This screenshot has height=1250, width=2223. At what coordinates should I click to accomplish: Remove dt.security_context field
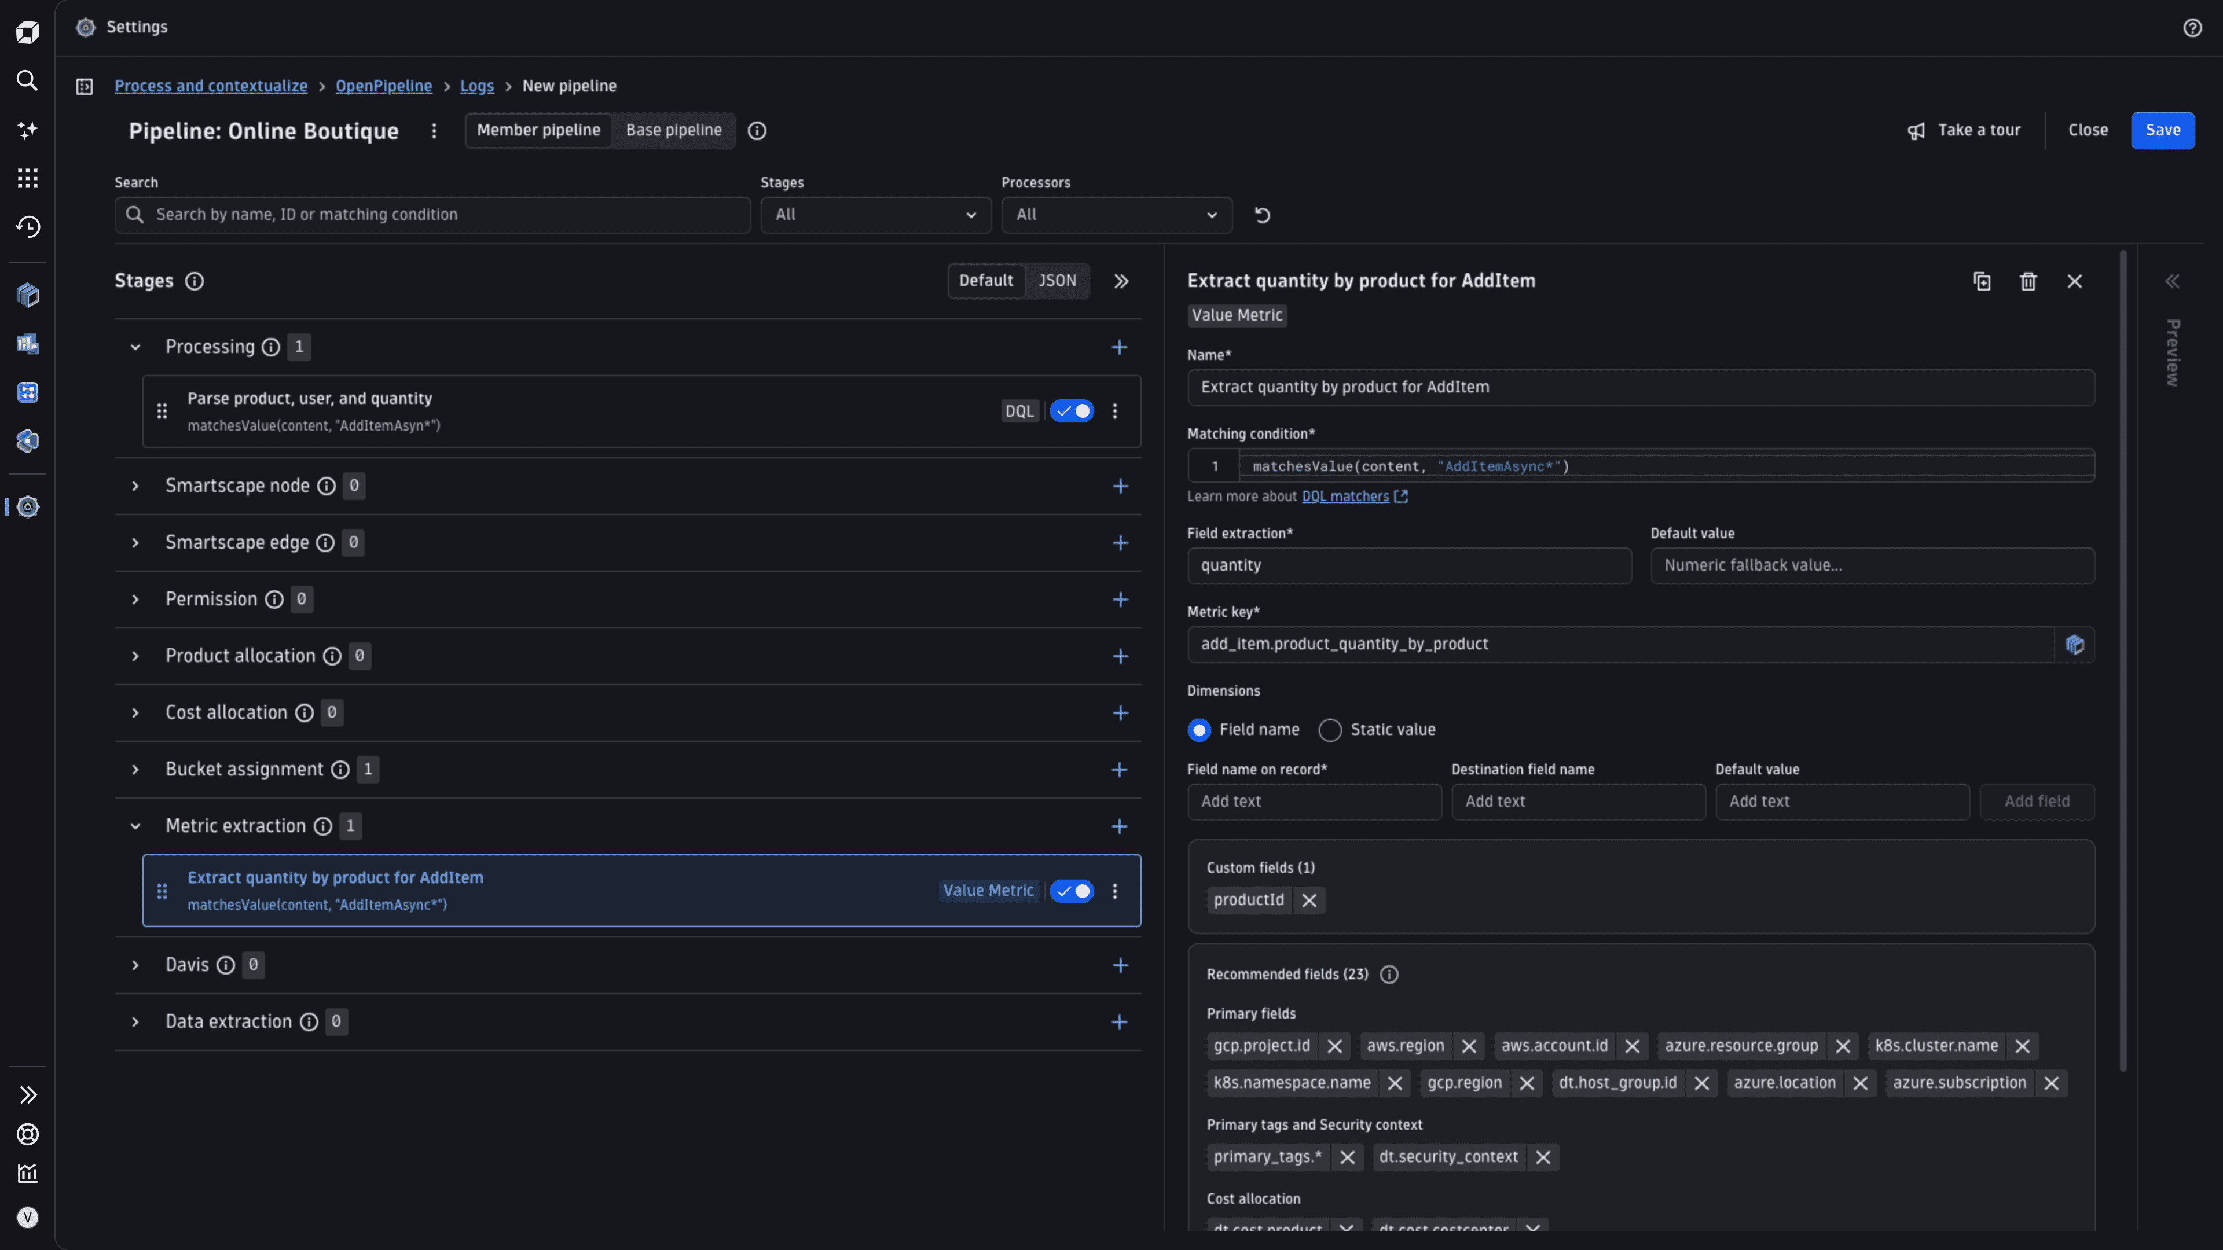point(1543,1157)
